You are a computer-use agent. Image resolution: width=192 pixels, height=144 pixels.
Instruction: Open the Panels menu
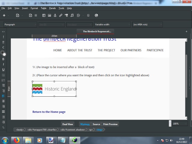52,8
